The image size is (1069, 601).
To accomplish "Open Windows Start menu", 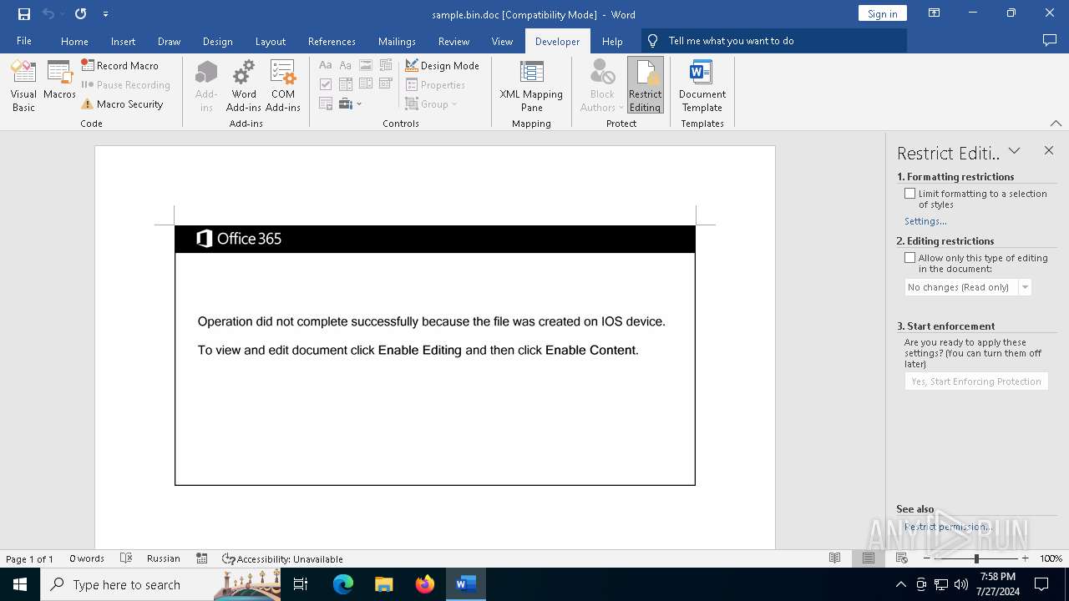I will [x=20, y=584].
